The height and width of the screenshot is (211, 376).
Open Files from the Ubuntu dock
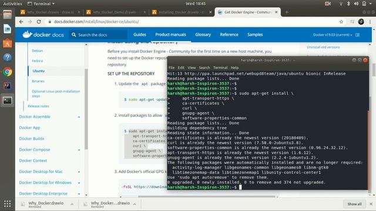(x=7, y=15)
